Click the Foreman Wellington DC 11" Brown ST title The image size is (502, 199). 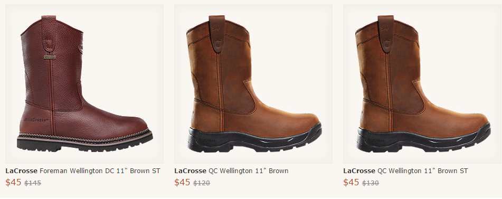82,171
